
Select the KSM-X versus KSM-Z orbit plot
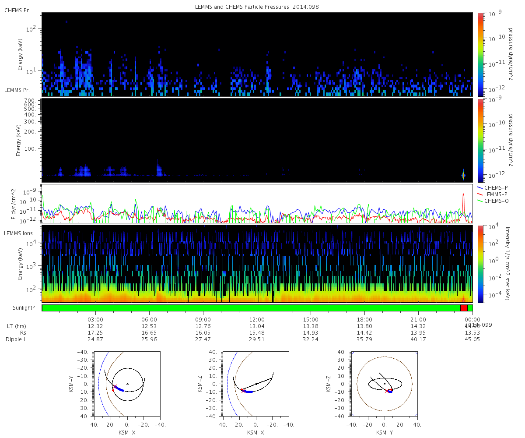tap(256, 384)
